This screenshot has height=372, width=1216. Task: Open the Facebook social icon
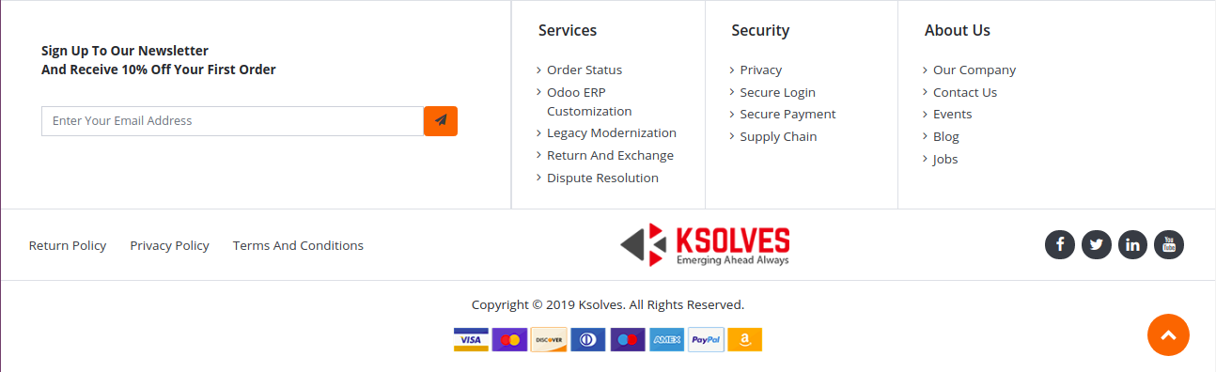1059,245
